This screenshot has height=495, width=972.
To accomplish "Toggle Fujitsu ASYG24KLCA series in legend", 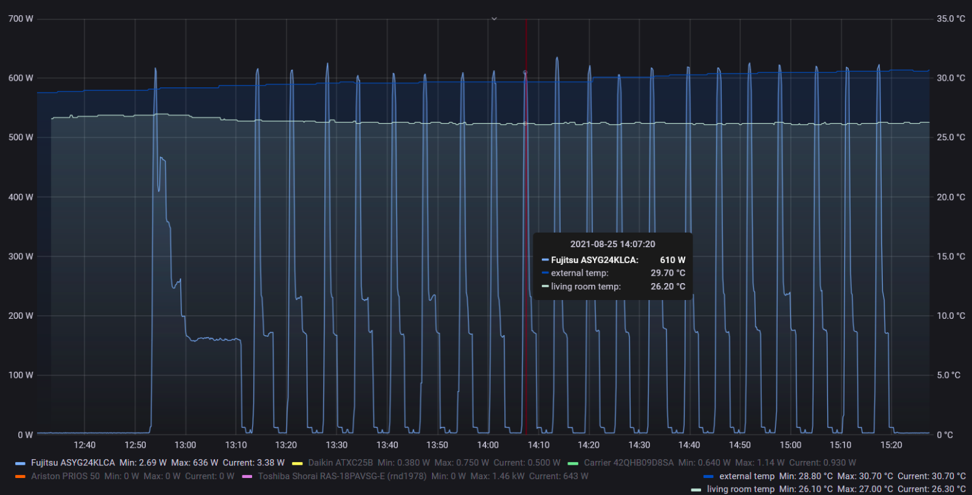I will 73,463.
